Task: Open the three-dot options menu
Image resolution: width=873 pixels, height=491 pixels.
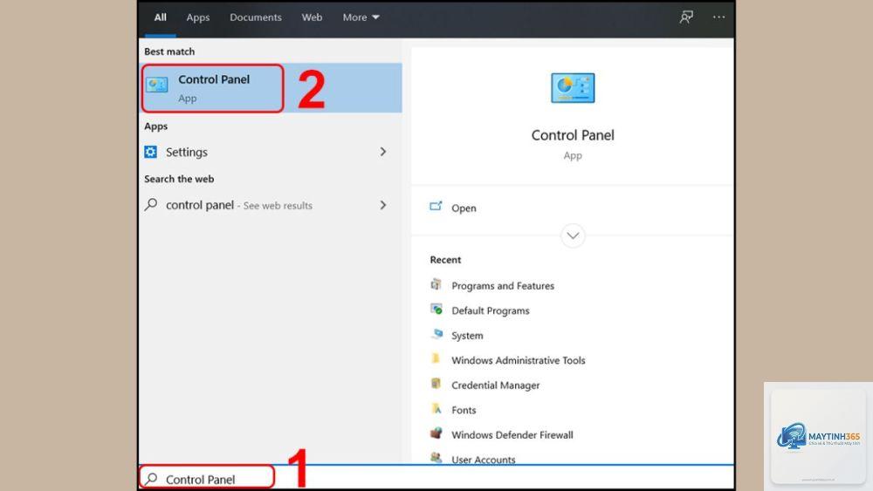Action: [x=718, y=17]
